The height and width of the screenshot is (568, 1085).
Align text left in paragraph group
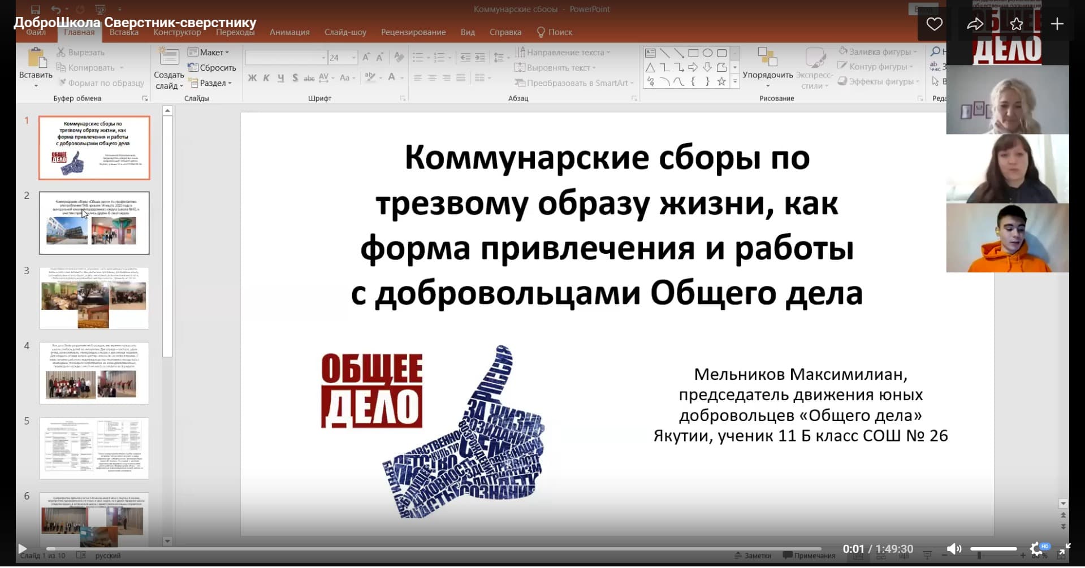(418, 77)
